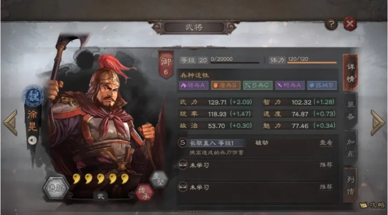Image resolution: width=388 pixels, height=215 pixels.
Task: Tap the first empty skill slot icon
Action: [x=182, y=164]
